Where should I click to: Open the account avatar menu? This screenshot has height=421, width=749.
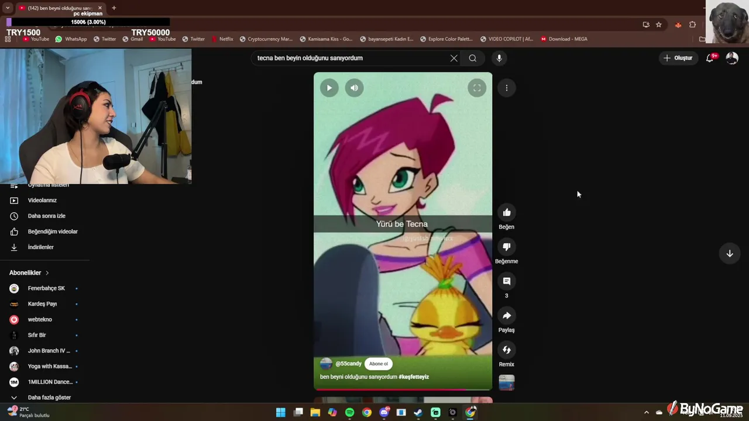[732, 58]
